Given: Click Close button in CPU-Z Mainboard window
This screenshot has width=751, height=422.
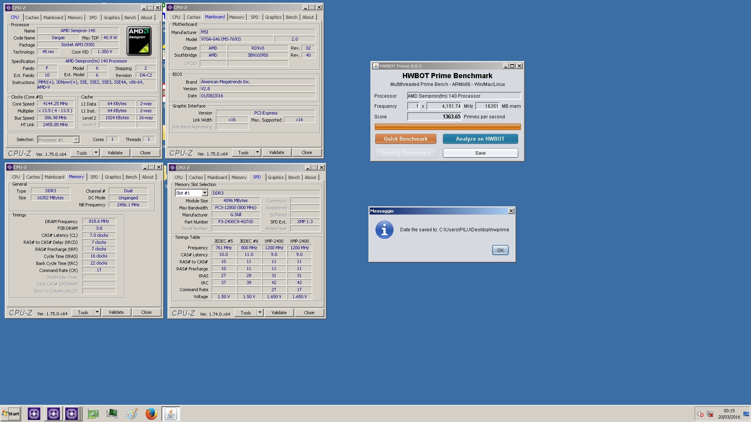Looking at the screenshot, I should point(307,152).
